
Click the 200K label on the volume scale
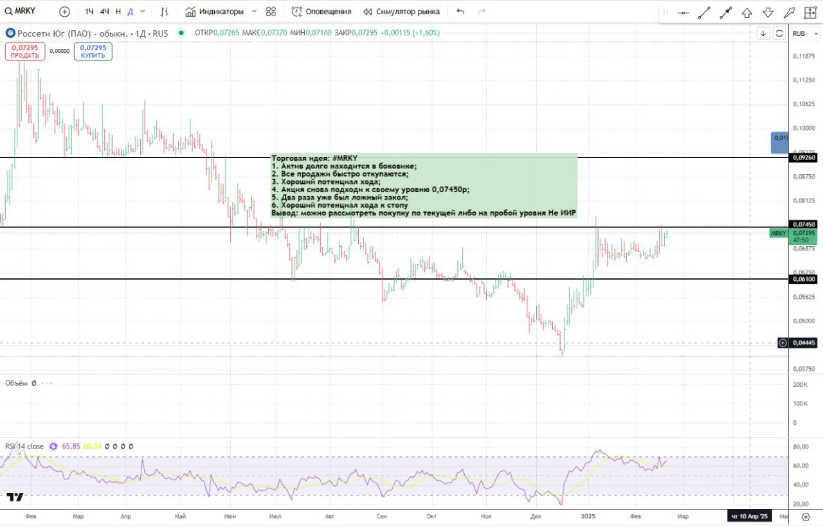[x=800, y=384]
